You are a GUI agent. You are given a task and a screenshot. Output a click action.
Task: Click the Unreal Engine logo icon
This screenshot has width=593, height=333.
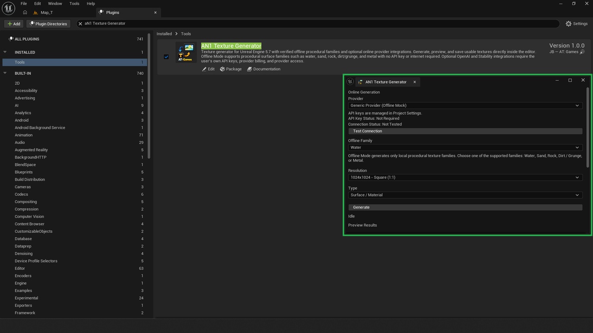8,8
